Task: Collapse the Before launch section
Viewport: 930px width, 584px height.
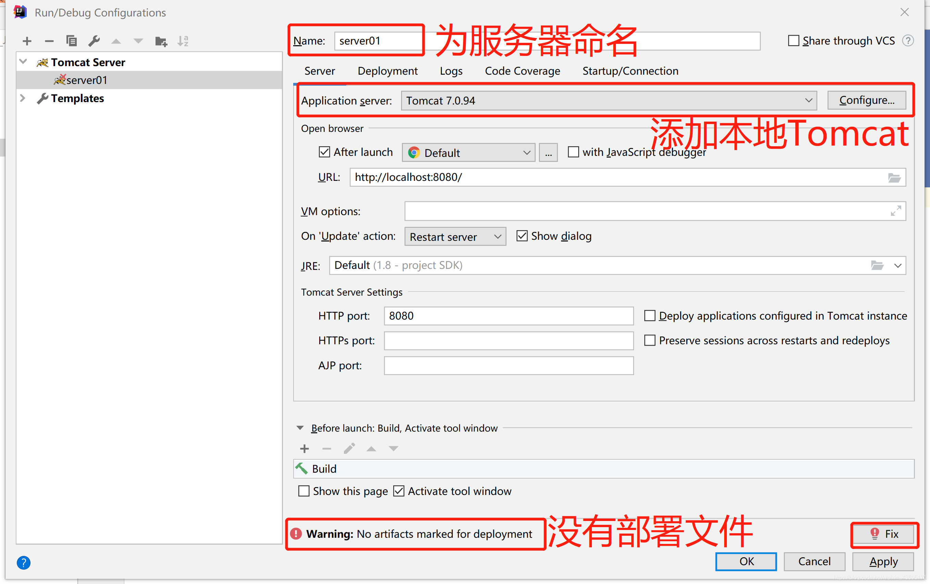Action: click(x=300, y=427)
